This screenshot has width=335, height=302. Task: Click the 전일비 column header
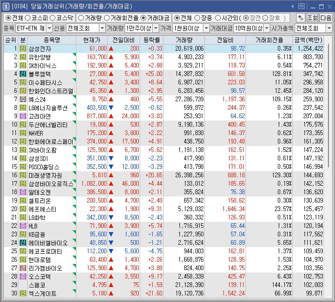coord(225,40)
